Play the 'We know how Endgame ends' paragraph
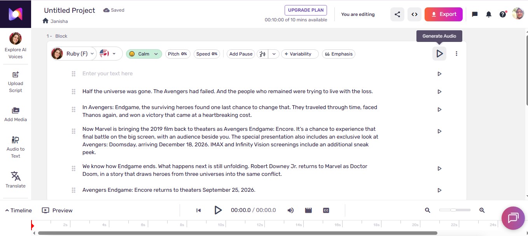This screenshot has width=528, height=236. tap(439, 168)
